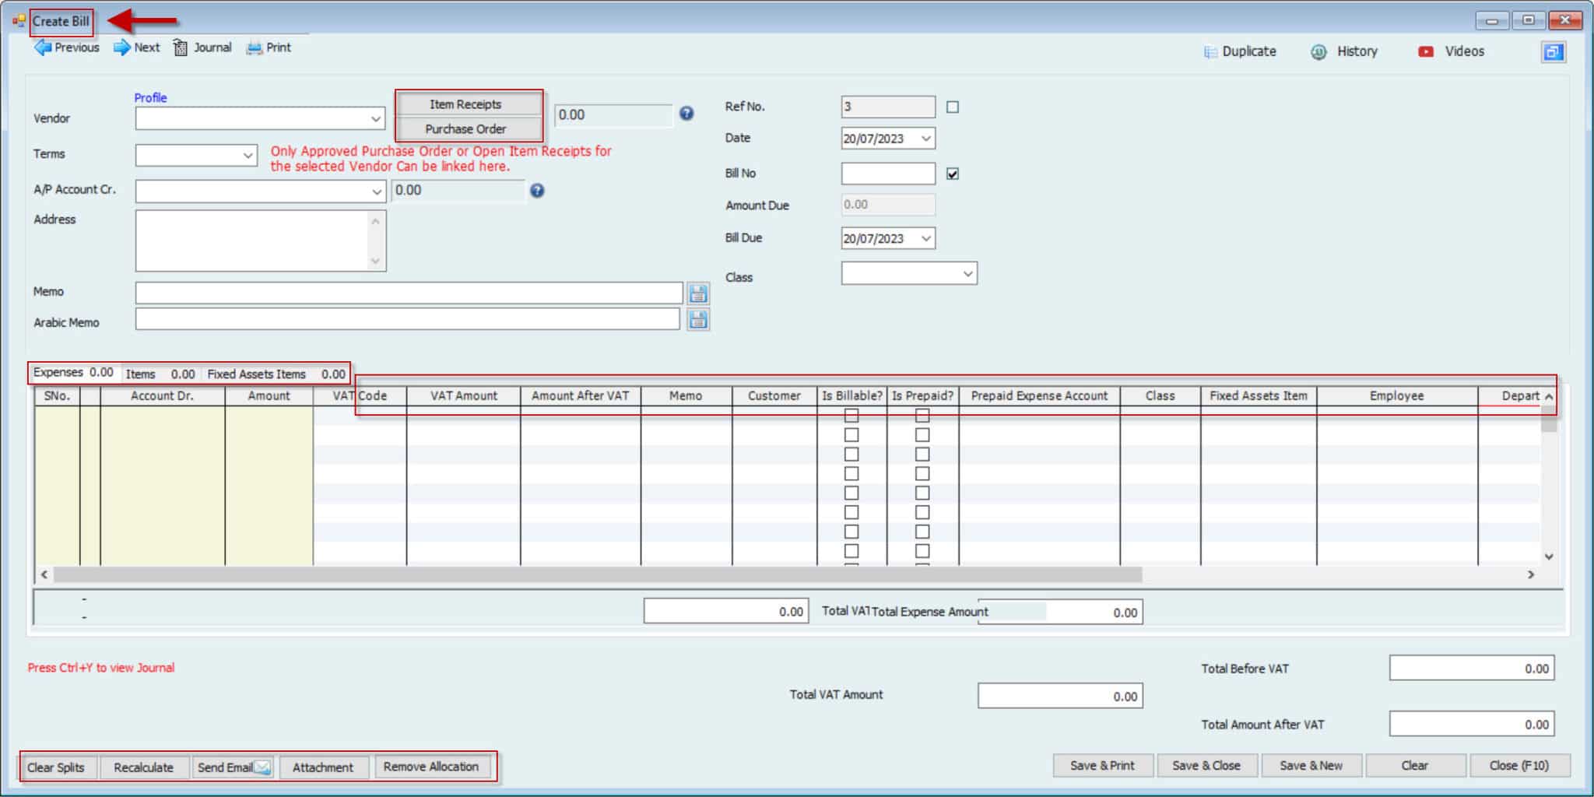
Task: Click grid vertical scroll down arrow
Action: (1549, 556)
